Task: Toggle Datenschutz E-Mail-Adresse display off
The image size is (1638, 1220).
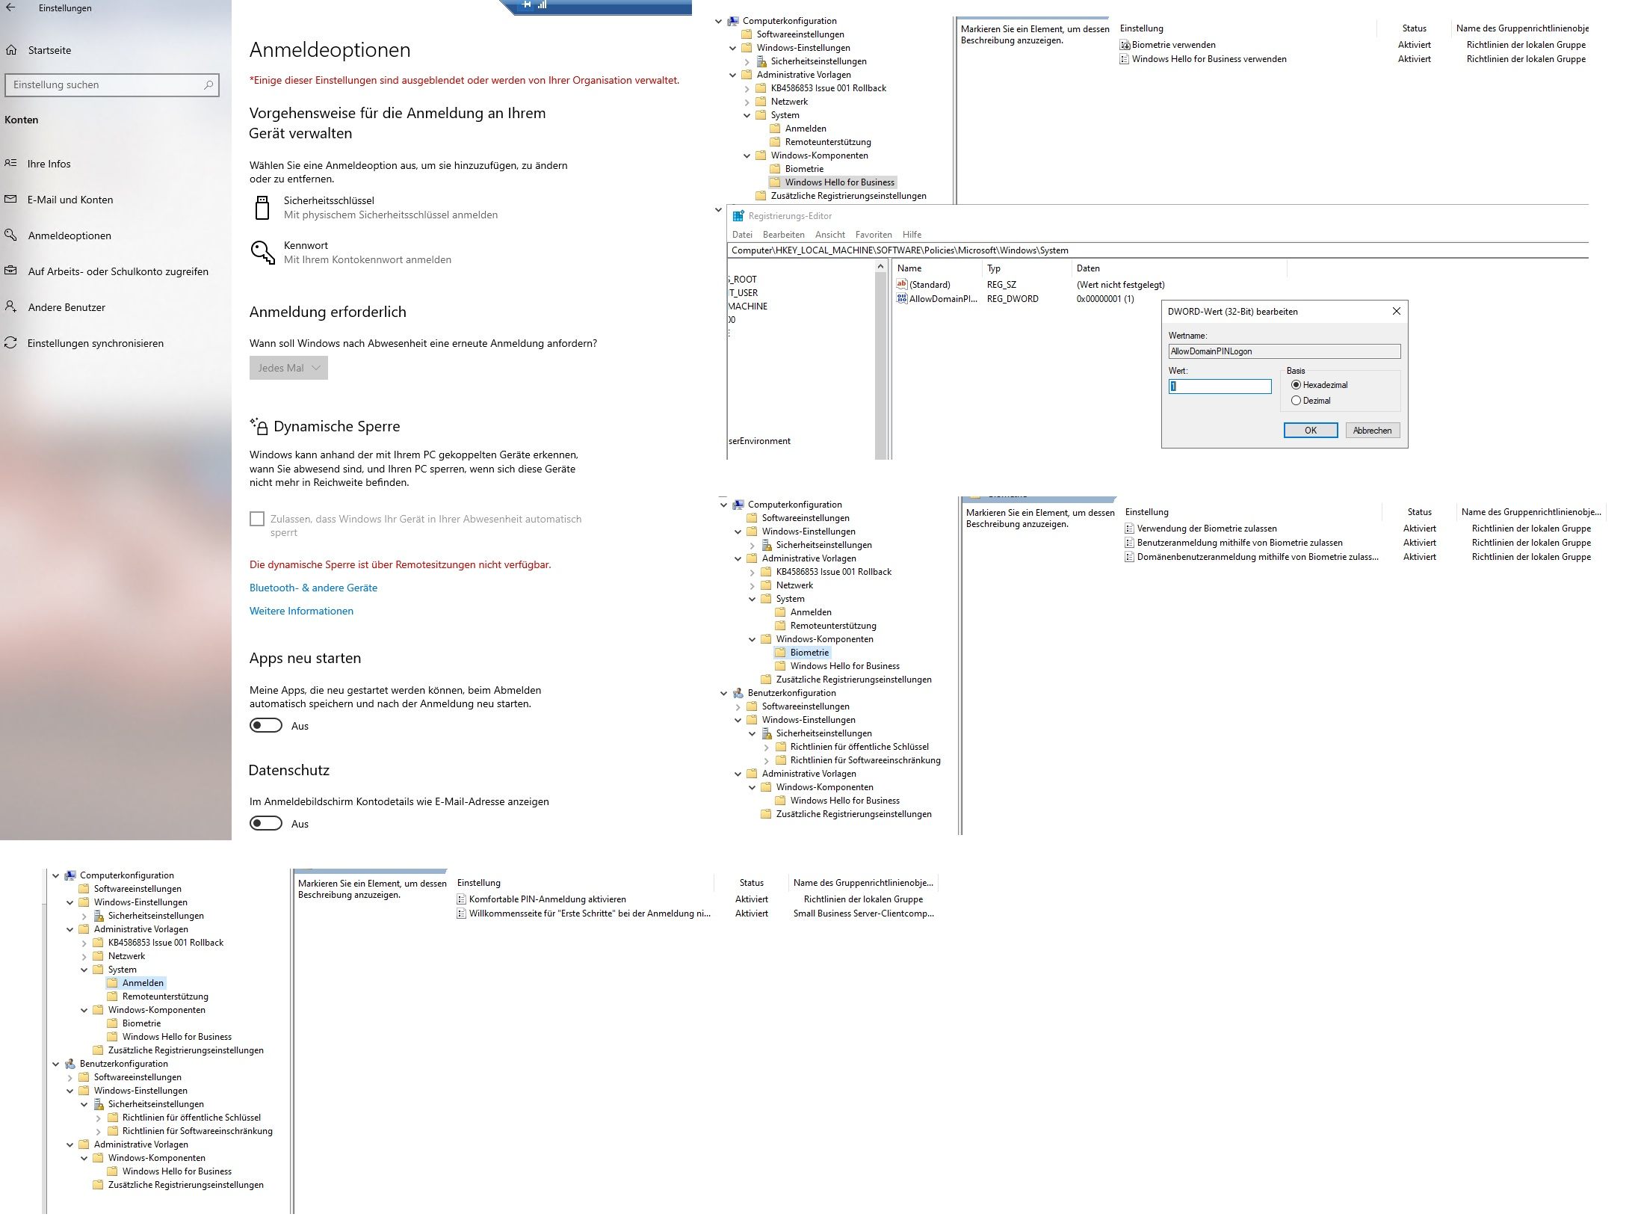Action: tap(265, 823)
